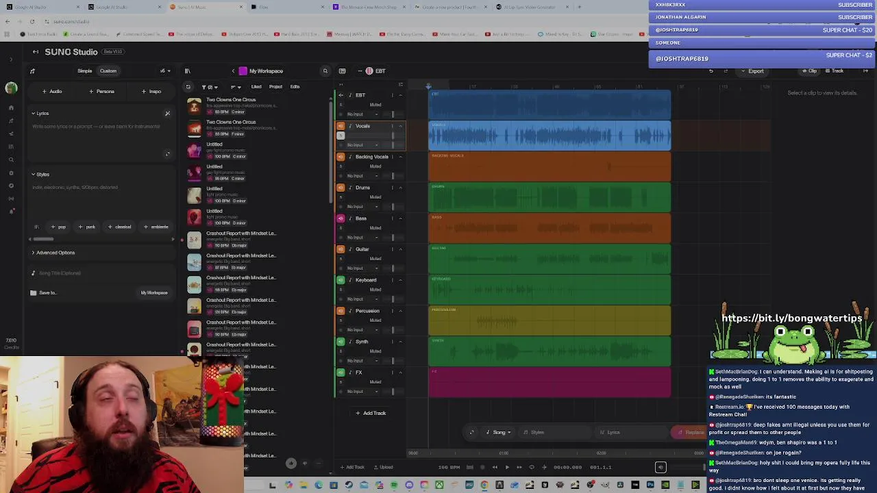Click the Replace button

(x=689, y=432)
